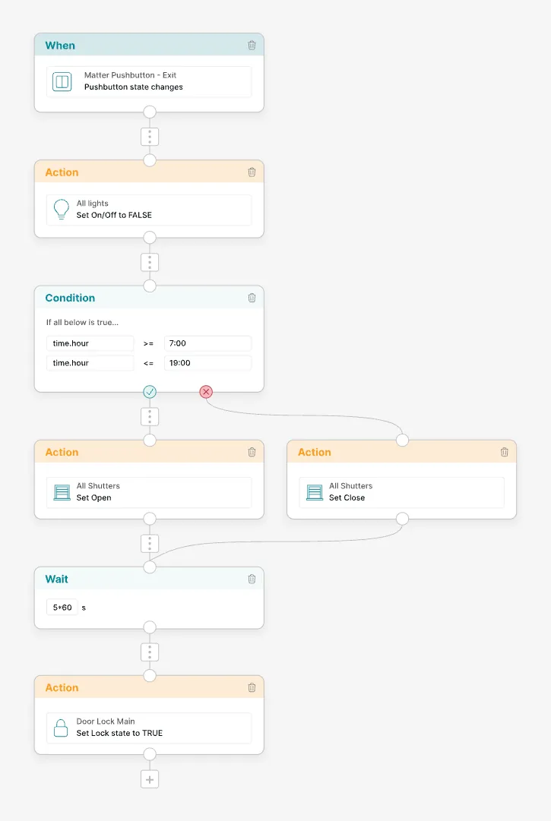Screen dimensions: 551x821
Task: Edit the 19:00 time value field
Action: point(207,363)
